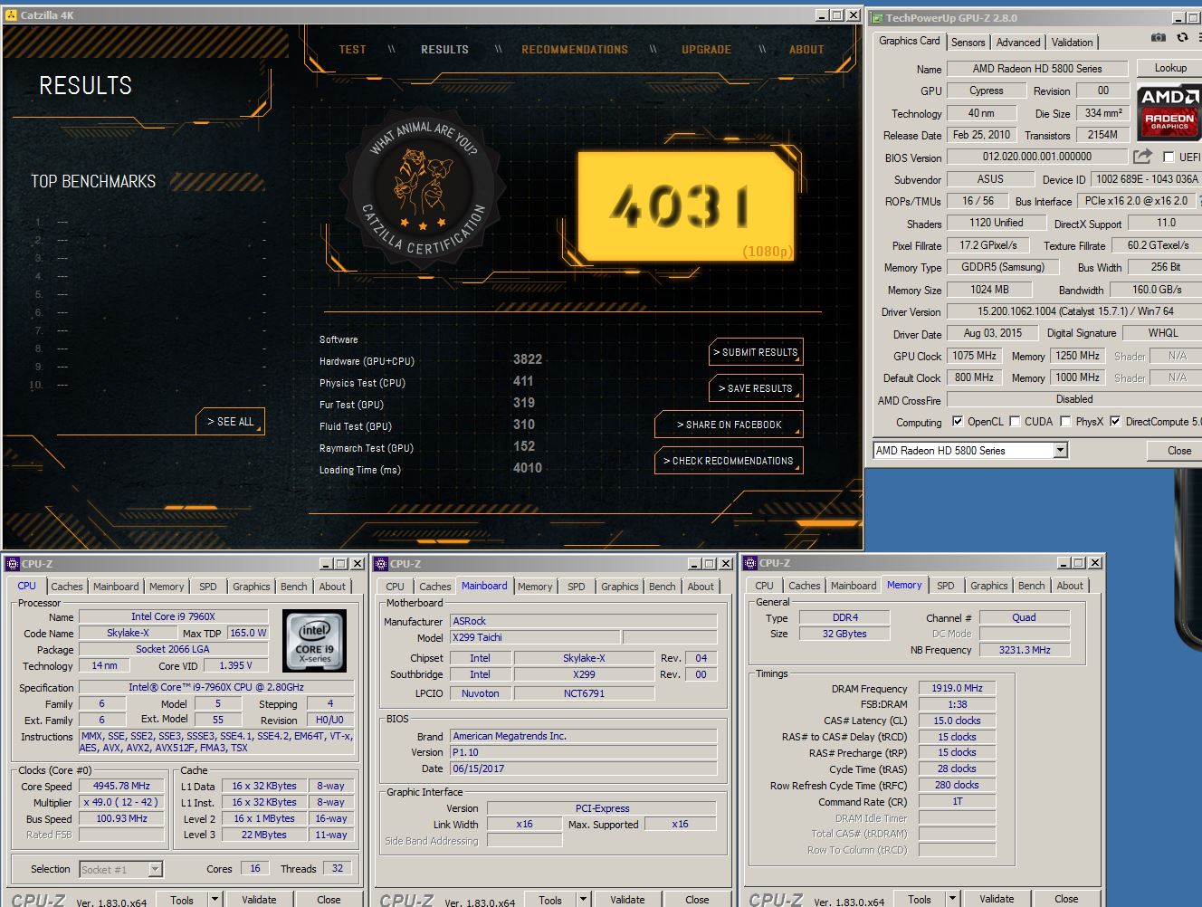The image size is (1202, 907).
Task: Toggle the PhysX checkbox
Action: (1065, 421)
